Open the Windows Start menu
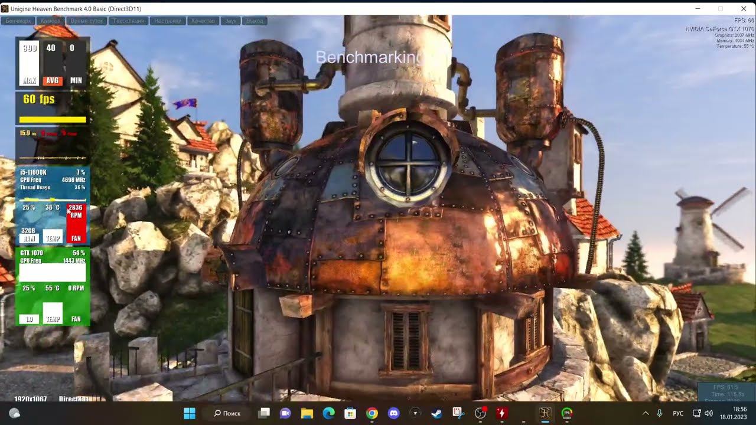 (x=190, y=413)
